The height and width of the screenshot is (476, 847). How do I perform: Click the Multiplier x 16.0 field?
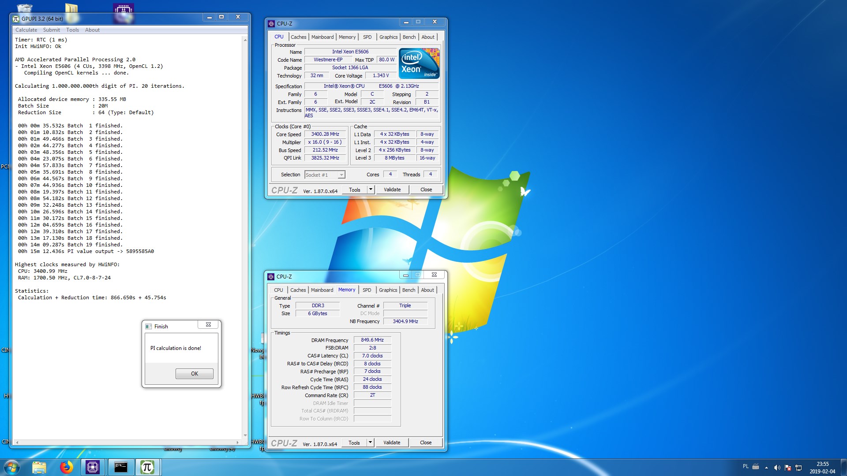pyautogui.click(x=325, y=142)
